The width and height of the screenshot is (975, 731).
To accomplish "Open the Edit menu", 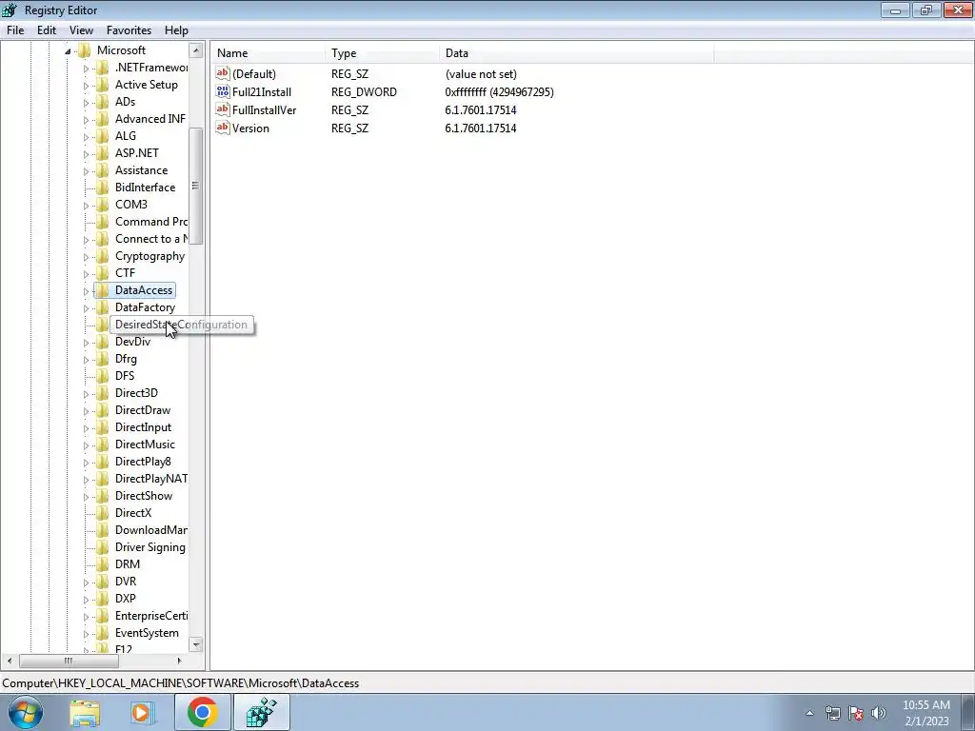I will 47,30.
